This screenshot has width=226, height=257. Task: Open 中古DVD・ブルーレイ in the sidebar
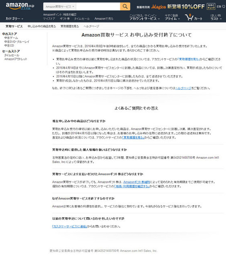[x=17, y=41]
